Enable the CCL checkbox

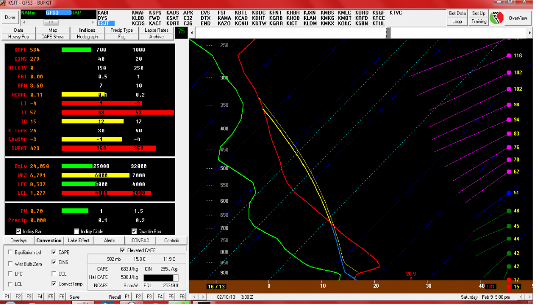click(x=54, y=274)
